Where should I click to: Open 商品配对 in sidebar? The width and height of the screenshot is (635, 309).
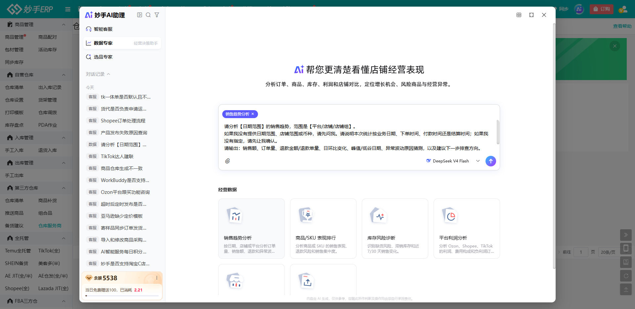tap(48, 37)
